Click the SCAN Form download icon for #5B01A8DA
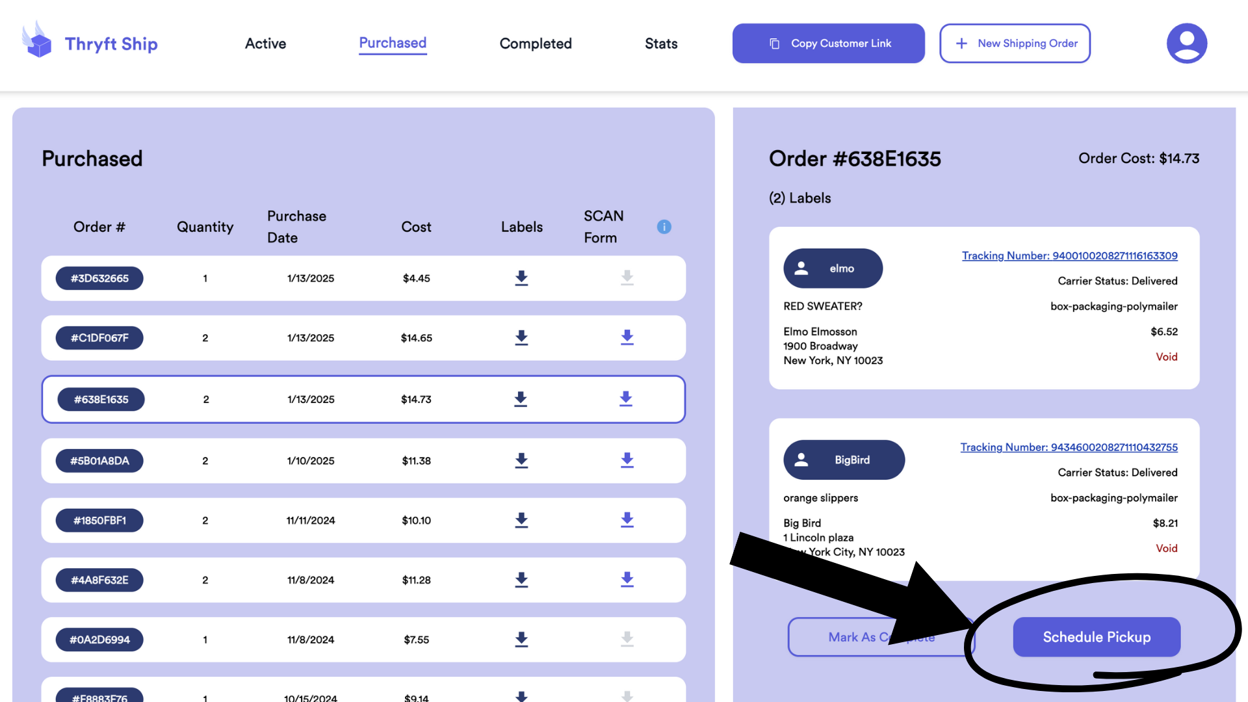This screenshot has width=1248, height=702. click(626, 460)
